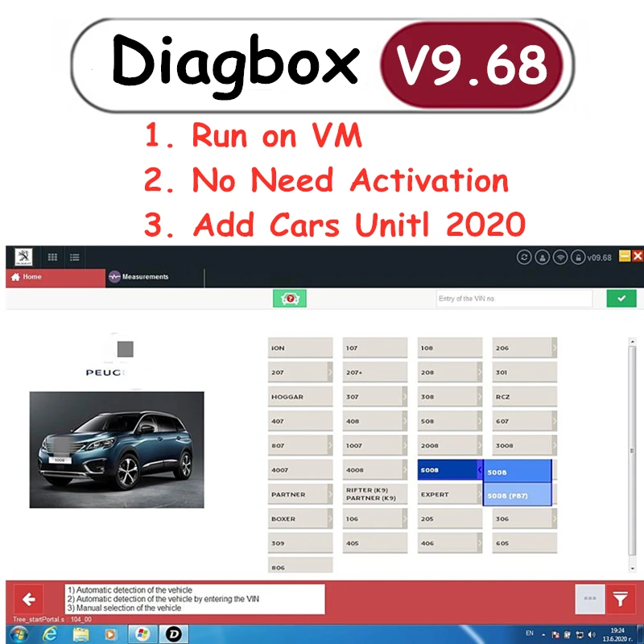Expand the 408 model submenu arrow

pyautogui.click(x=405, y=421)
